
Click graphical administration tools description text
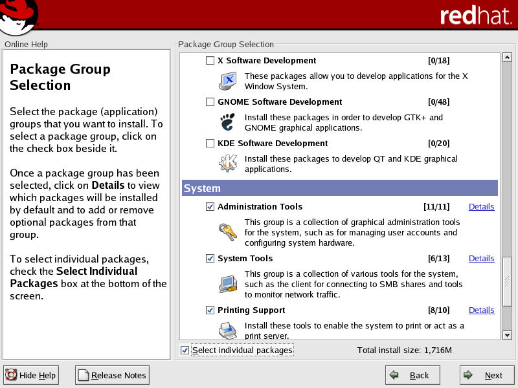pyautogui.click(x=352, y=232)
